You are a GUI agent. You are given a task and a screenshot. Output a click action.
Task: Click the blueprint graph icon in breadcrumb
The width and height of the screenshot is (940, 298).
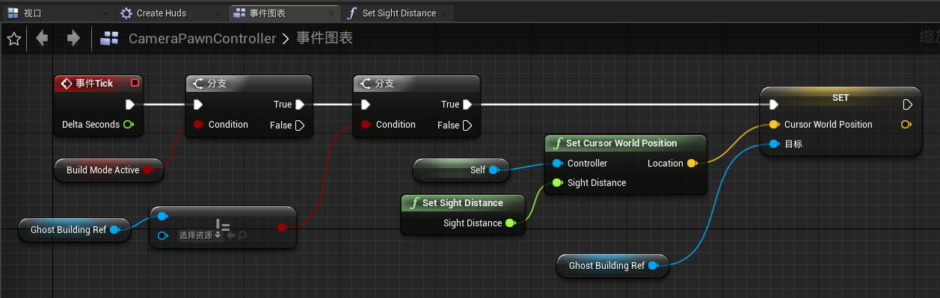109,39
